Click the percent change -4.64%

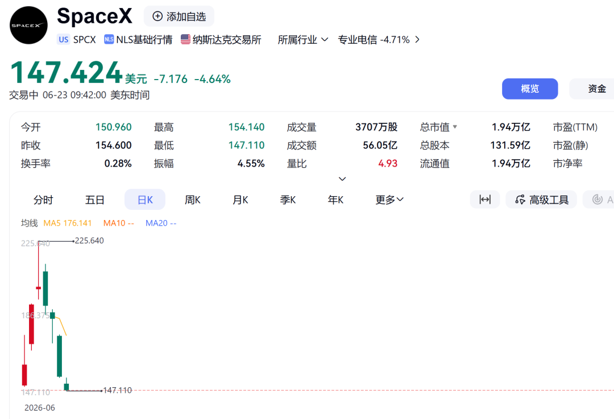(213, 79)
